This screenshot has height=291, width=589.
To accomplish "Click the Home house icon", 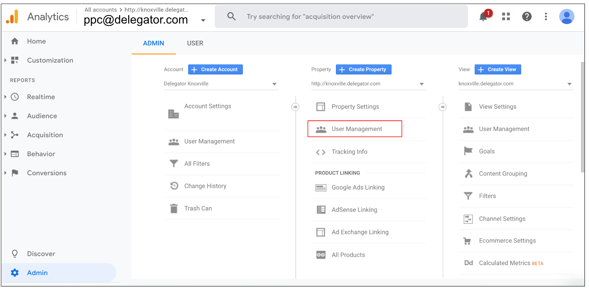I will (x=15, y=41).
